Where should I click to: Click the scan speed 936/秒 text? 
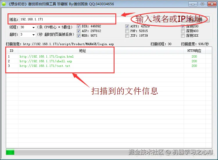click(195, 44)
